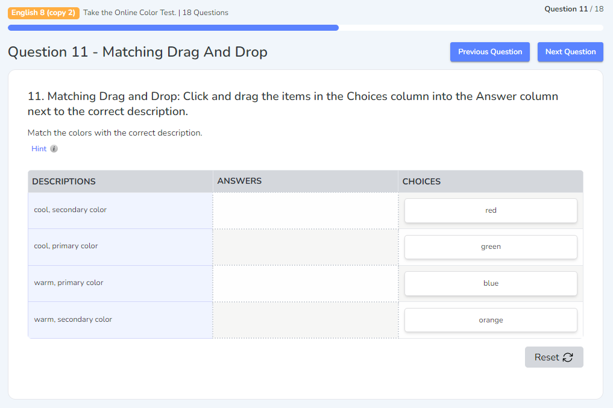Select the green choice card
613x408 pixels.
pyautogui.click(x=491, y=247)
